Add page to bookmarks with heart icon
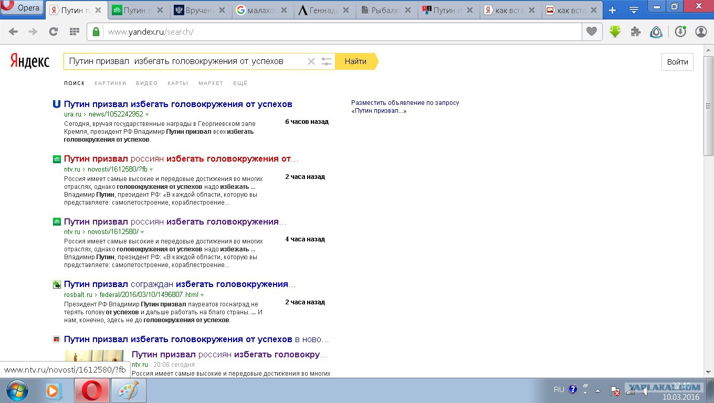The width and height of the screenshot is (714, 403). [591, 32]
